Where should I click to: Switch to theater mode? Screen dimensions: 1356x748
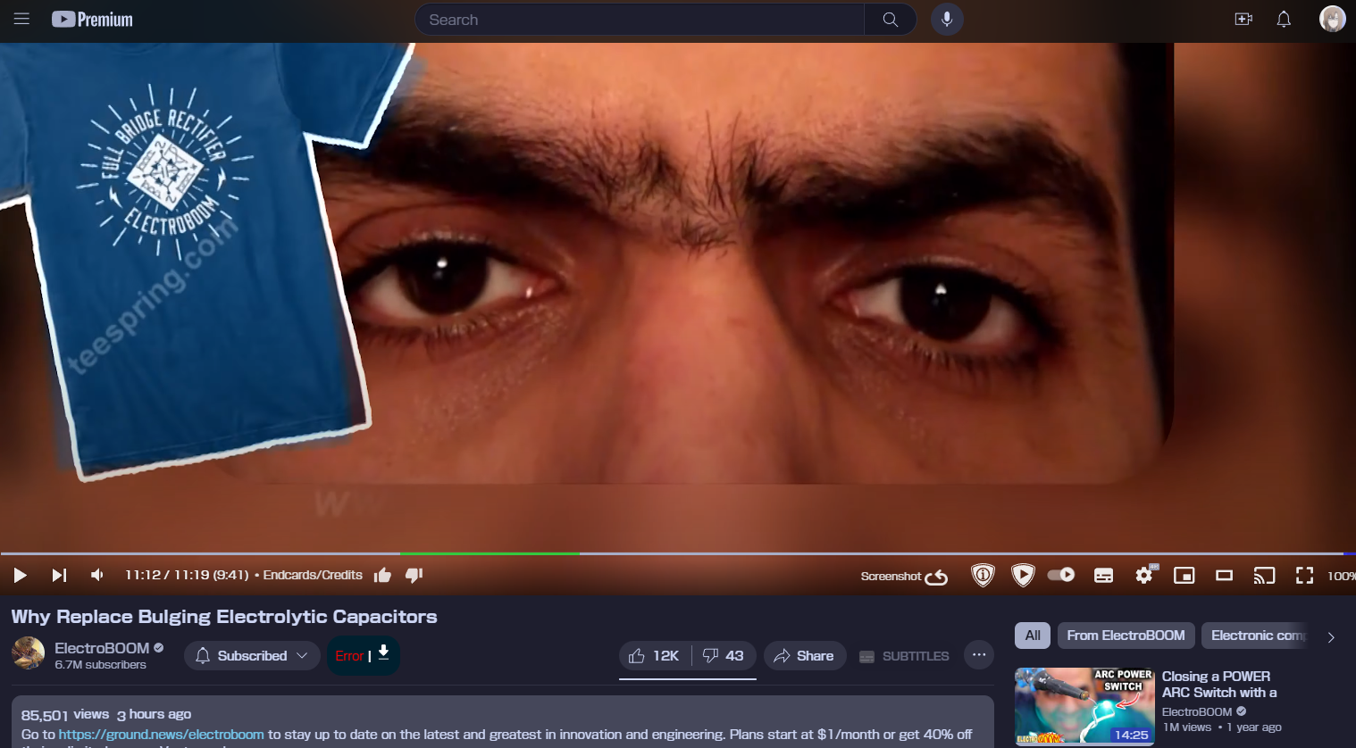[1224, 576]
